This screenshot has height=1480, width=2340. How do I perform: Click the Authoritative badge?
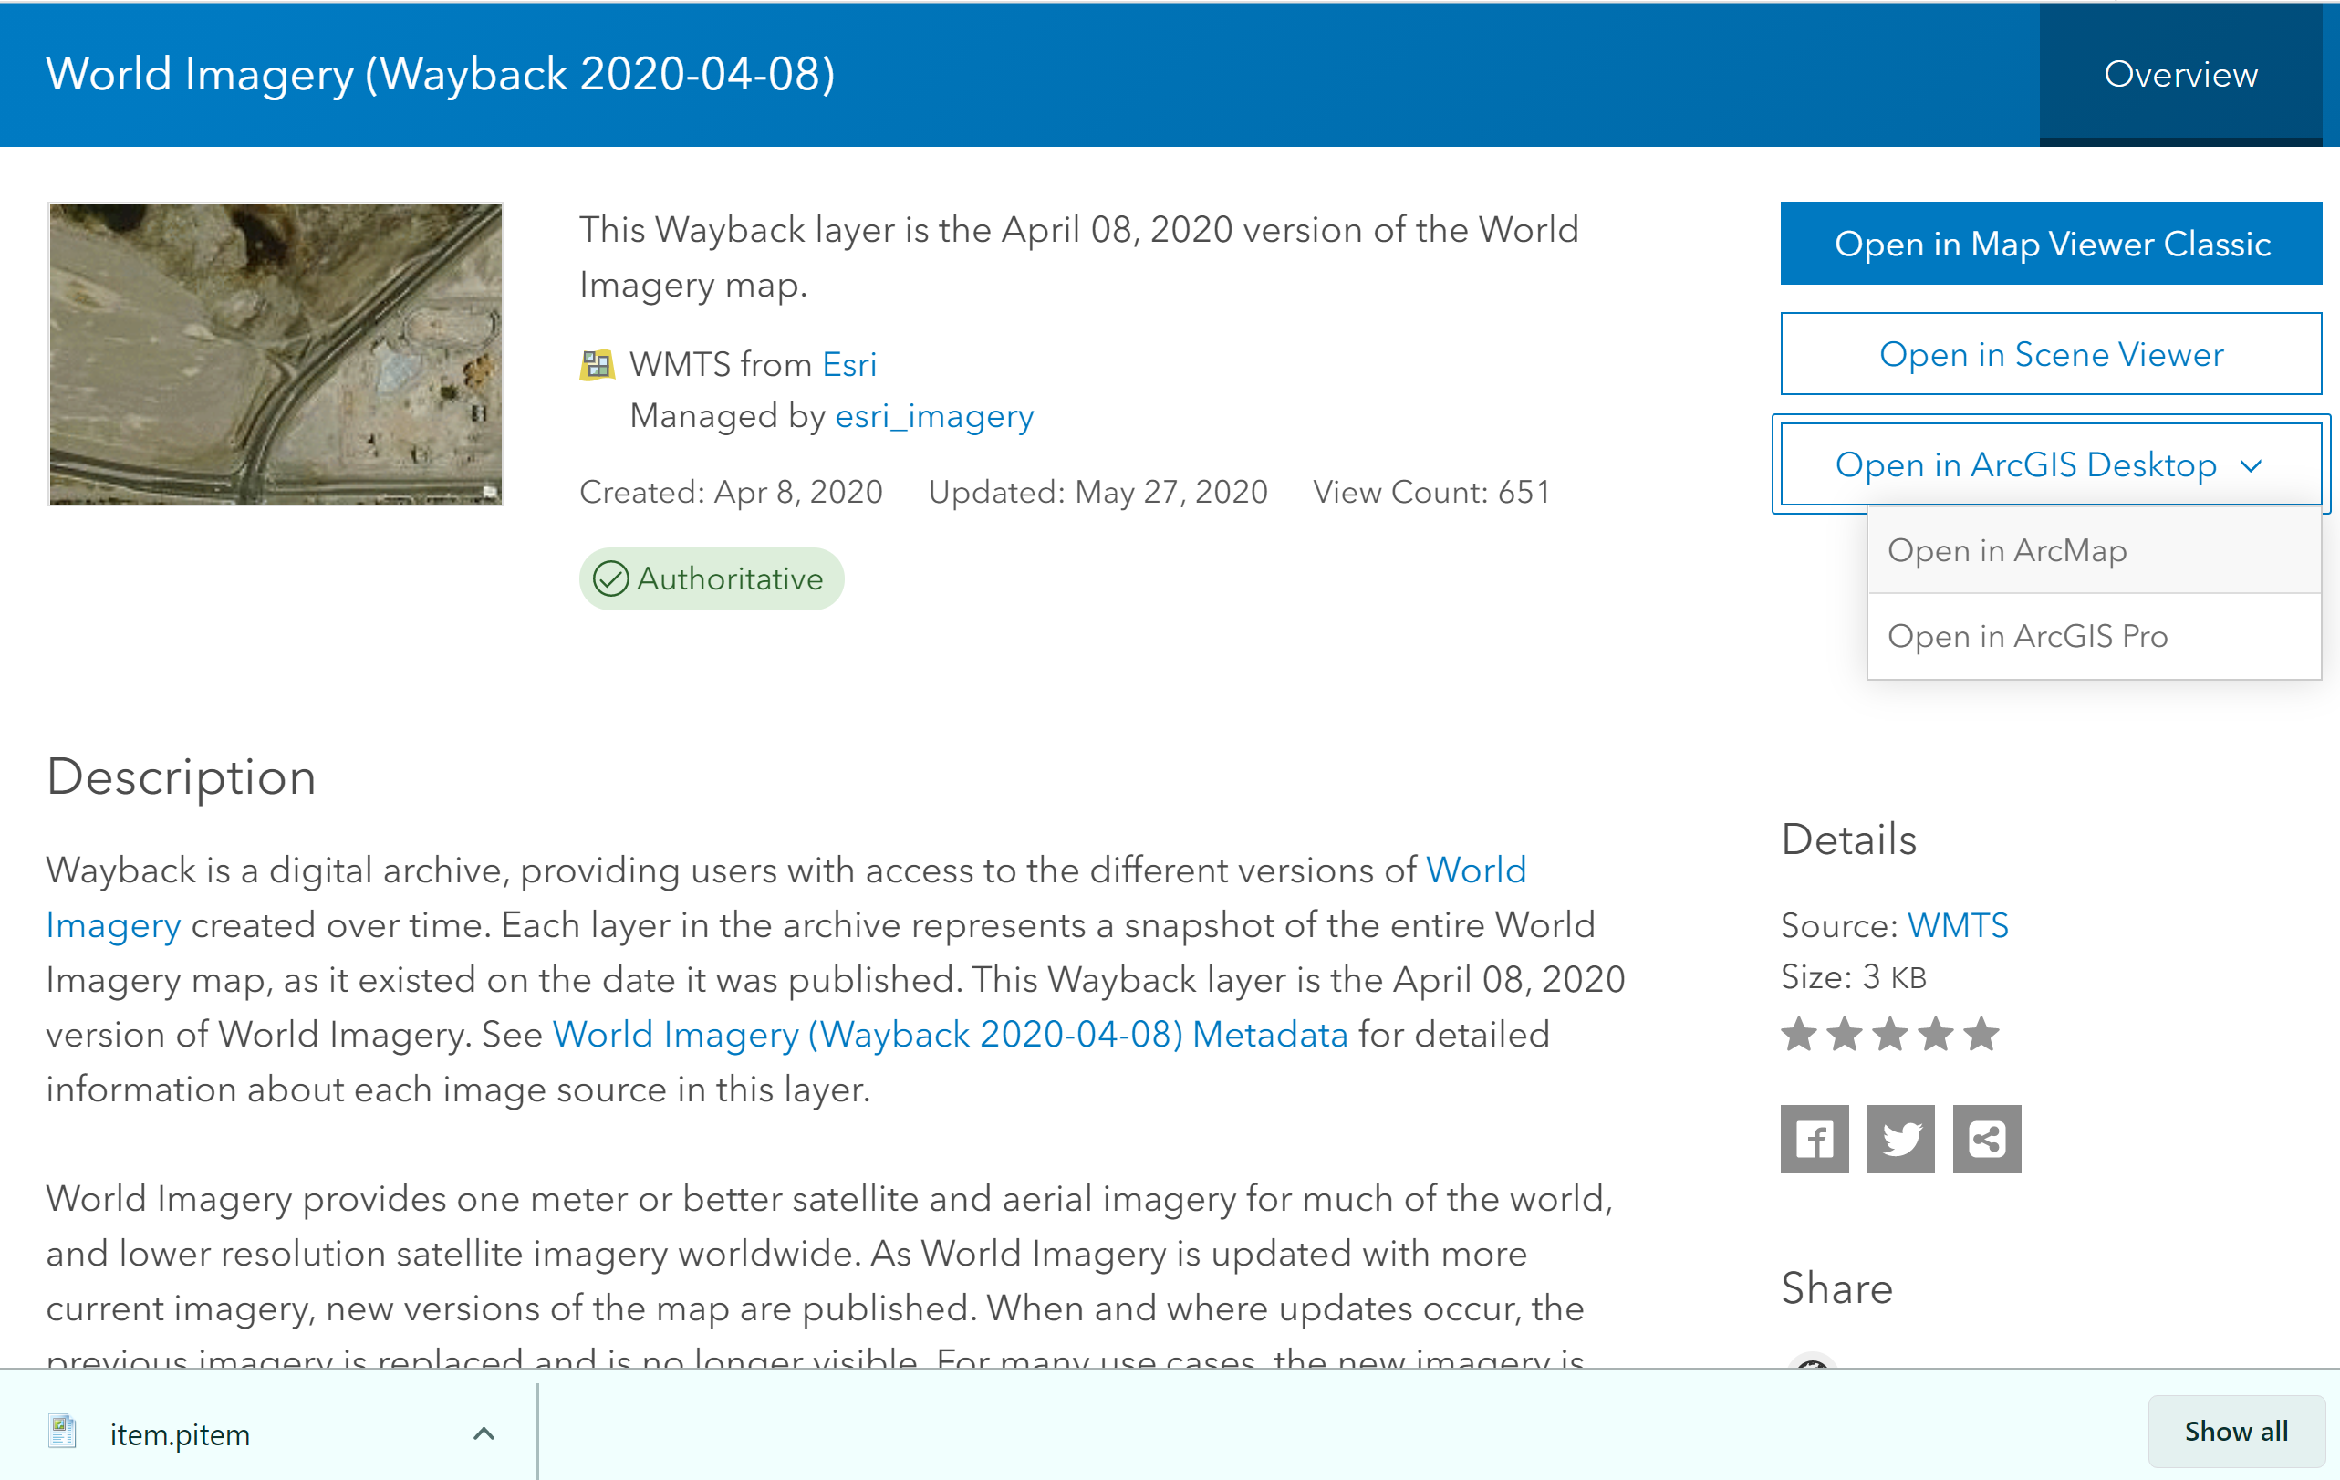point(712,579)
